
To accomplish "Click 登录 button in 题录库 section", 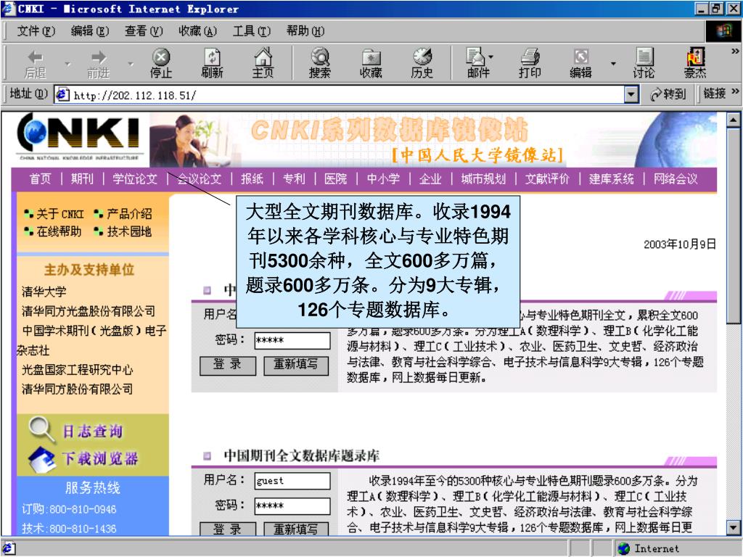I will coord(228,528).
